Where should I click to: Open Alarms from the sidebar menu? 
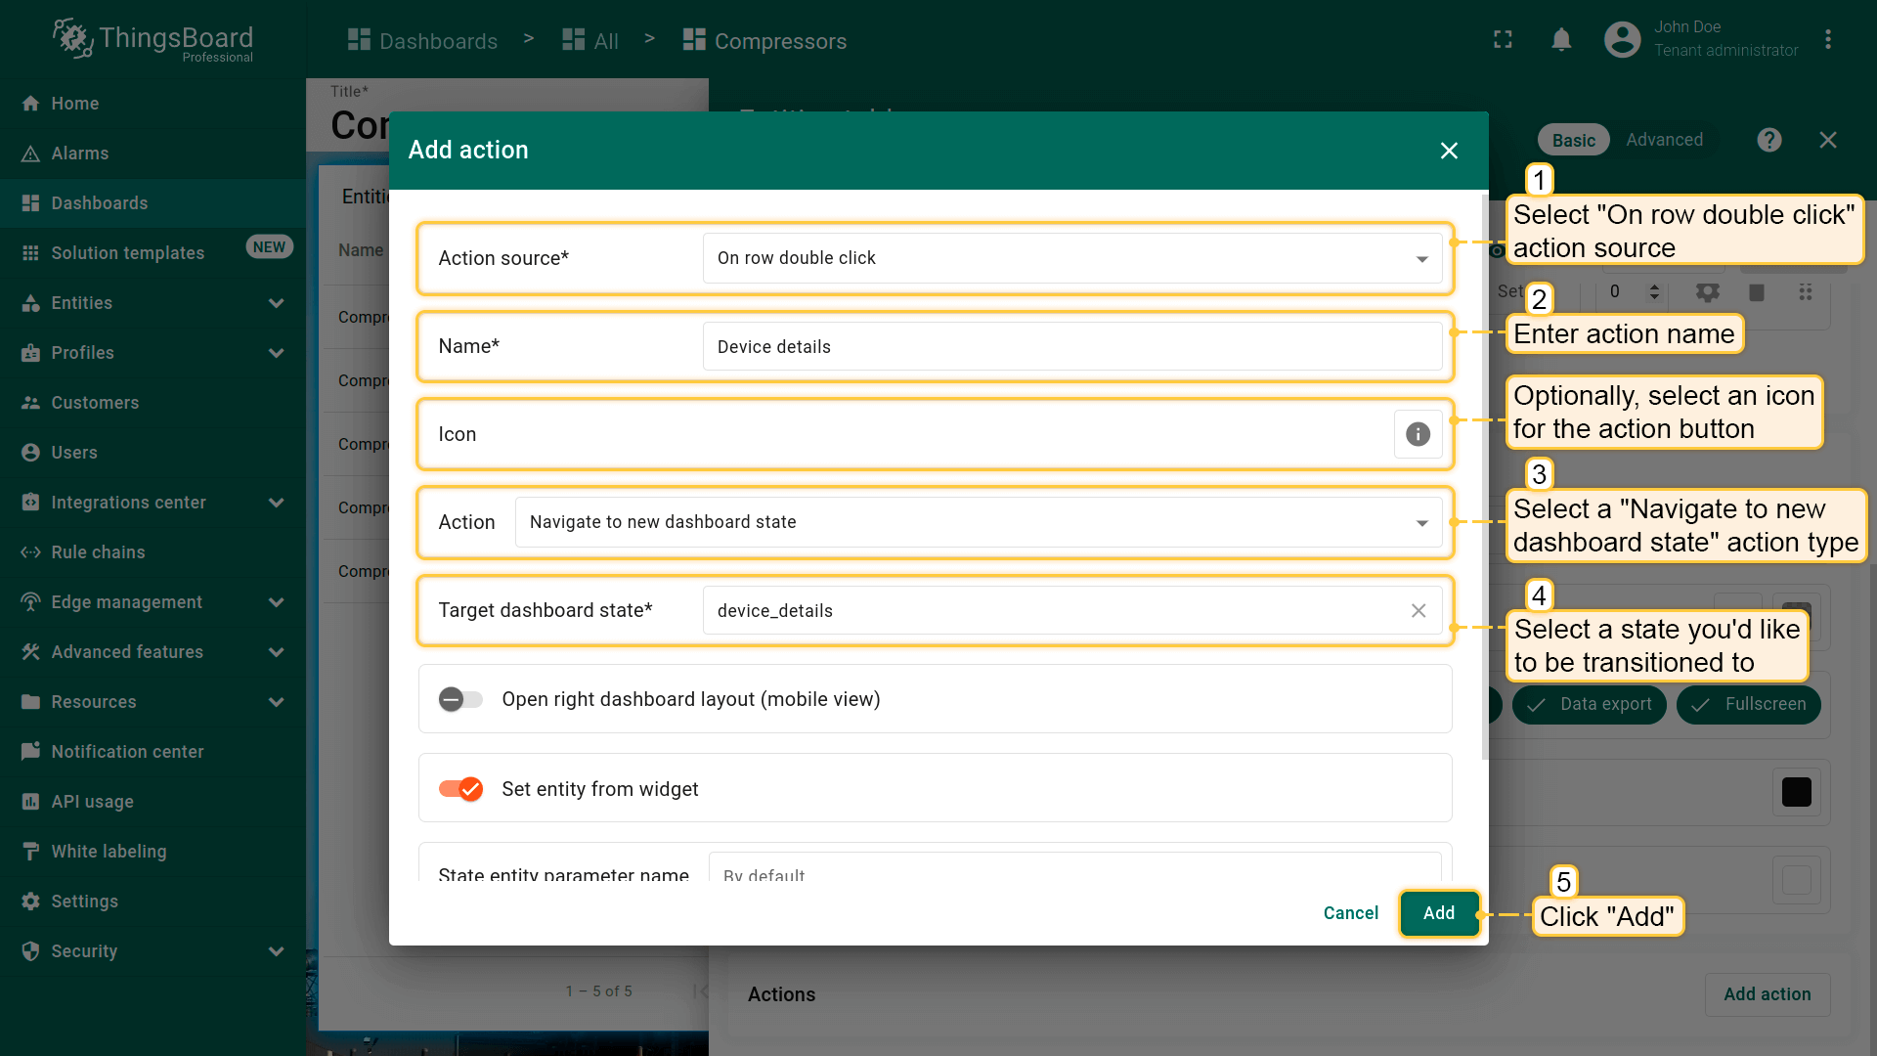[x=80, y=154]
